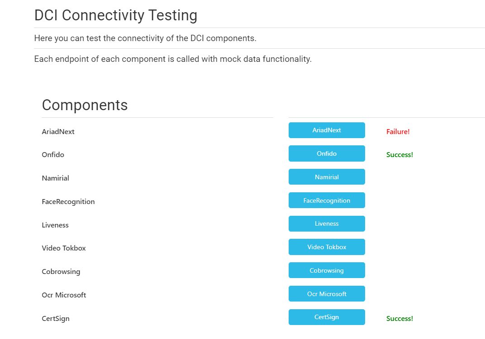This screenshot has height=339, width=485.
Task: Click the Cobrowsing text label in left column
Action: [x=61, y=272]
